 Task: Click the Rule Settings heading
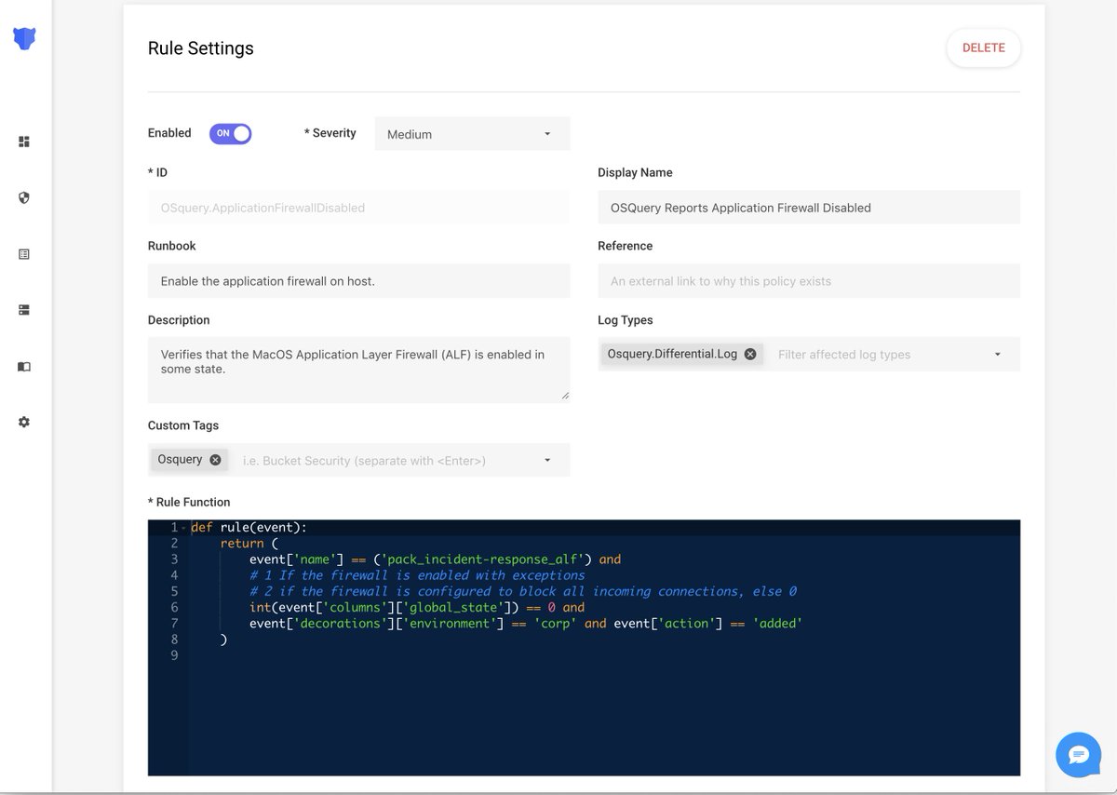click(x=200, y=48)
